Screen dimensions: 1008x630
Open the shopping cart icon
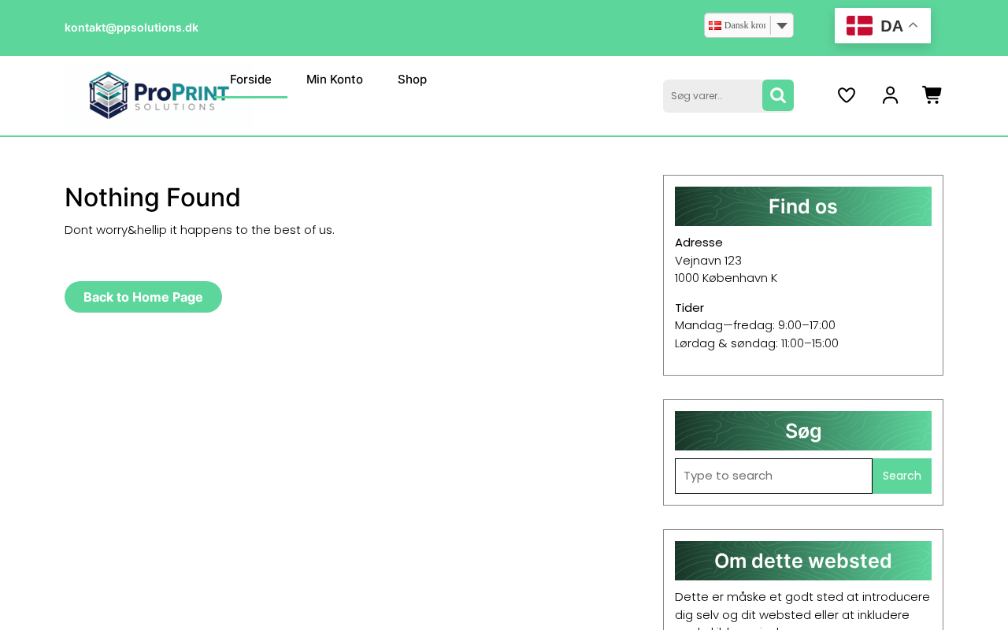click(932, 95)
